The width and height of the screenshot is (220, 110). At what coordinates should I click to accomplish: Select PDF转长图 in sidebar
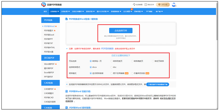pyautogui.click(x=49, y=52)
